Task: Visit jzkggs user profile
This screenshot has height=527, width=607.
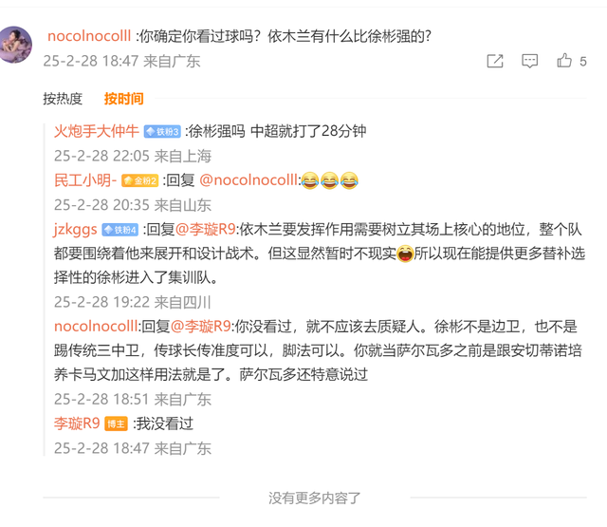Action: coord(75,230)
